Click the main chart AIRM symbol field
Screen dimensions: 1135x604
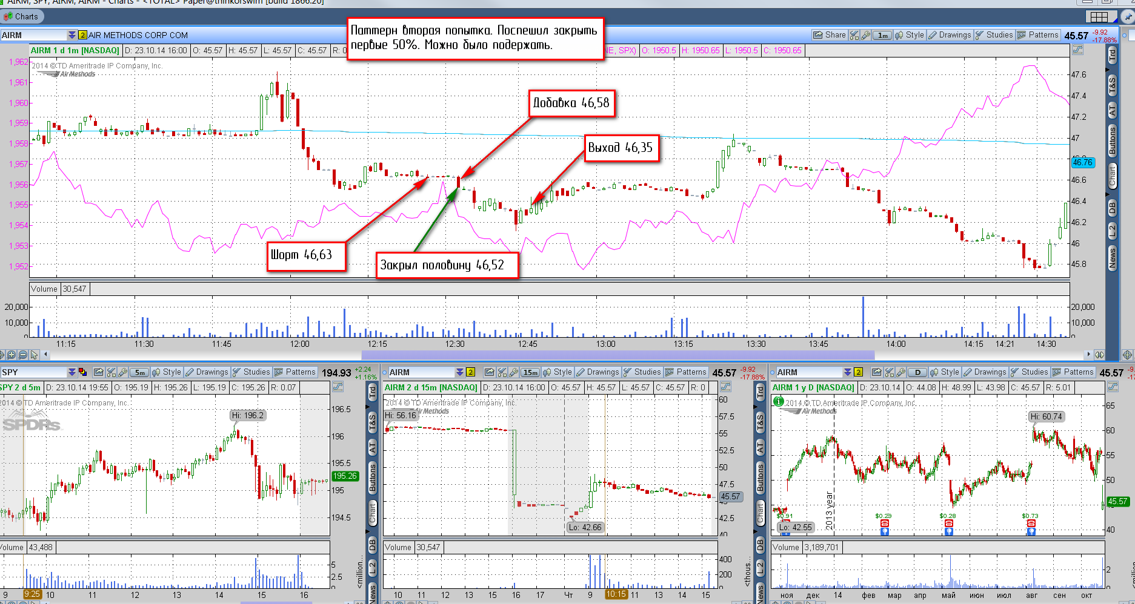tap(33, 35)
